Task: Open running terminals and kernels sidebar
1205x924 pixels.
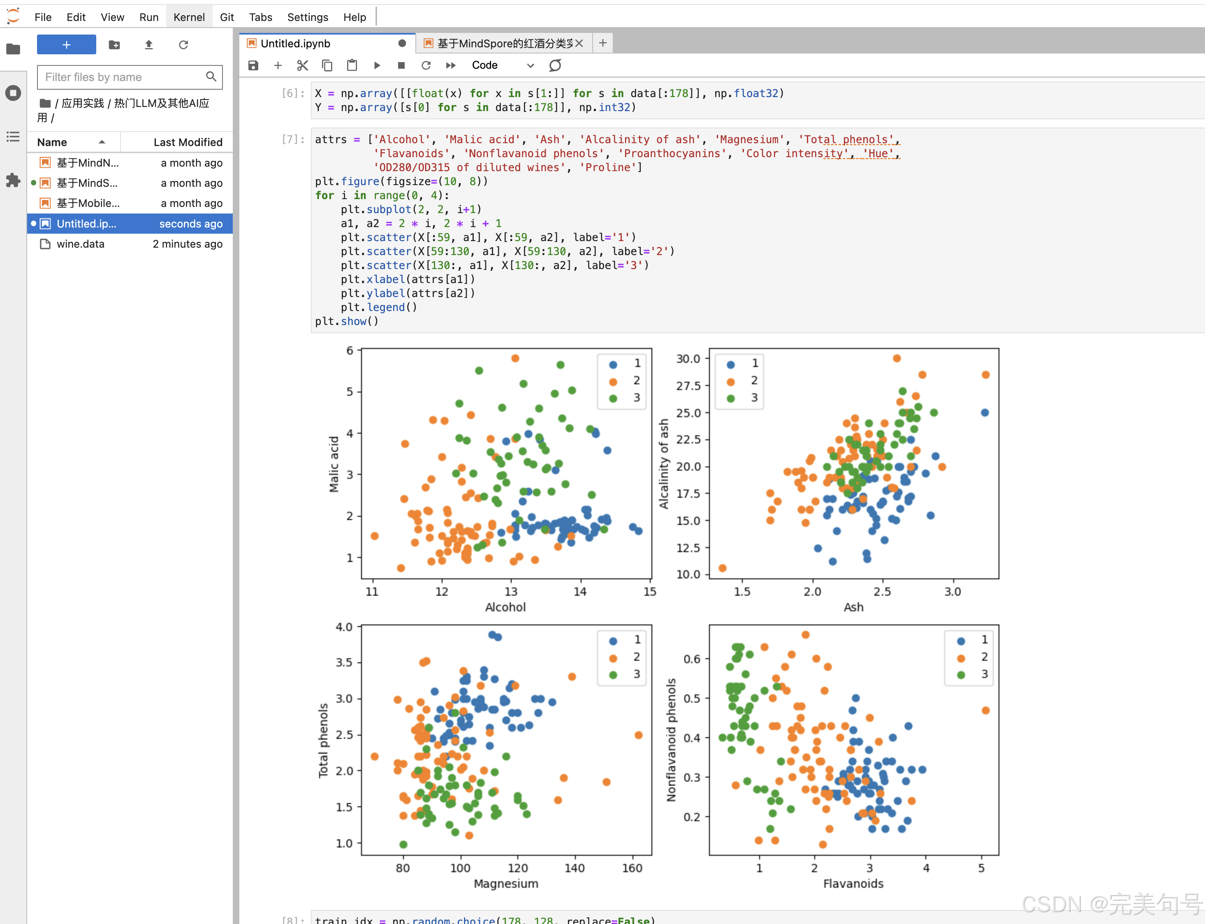Action: (13, 93)
